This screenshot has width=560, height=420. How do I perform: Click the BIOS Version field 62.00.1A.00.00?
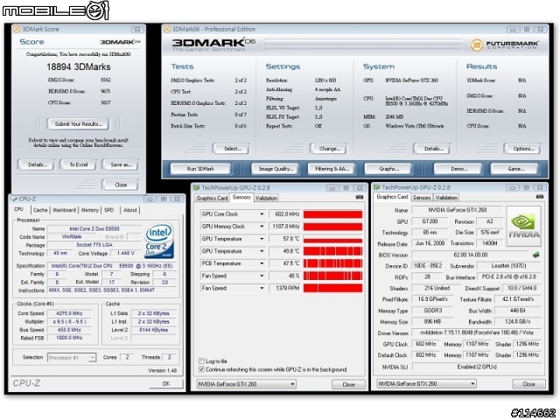click(x=470, y=255)
